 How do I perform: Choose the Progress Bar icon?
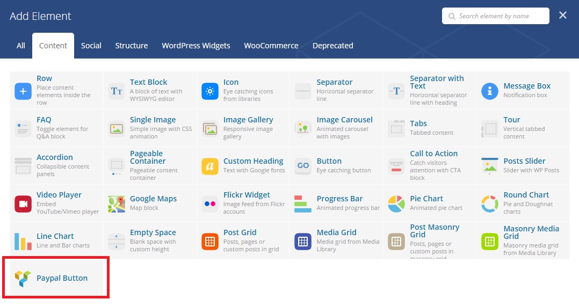click(x=303, y=204)
